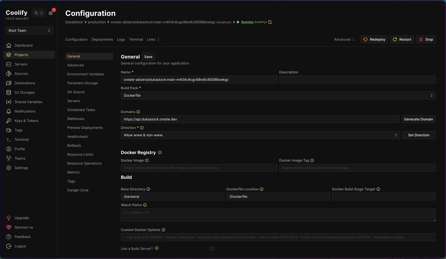Click the Tags icon in sidebar
This screenshot has width=446, height=259.
[x=9, y=130]
